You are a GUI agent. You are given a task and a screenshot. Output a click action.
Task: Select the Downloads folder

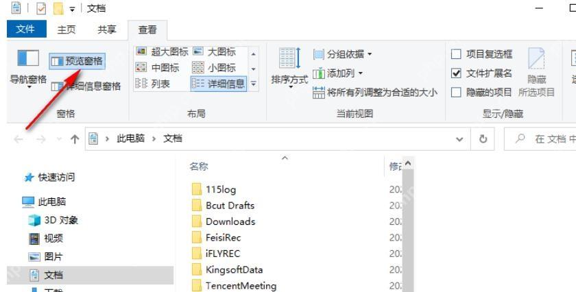[224, 221]
